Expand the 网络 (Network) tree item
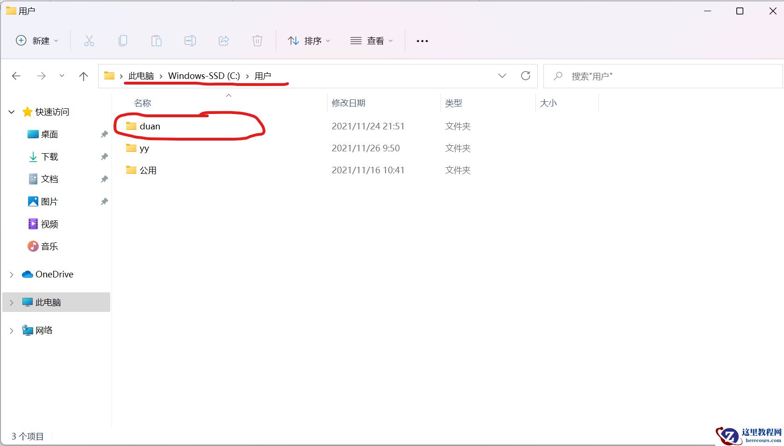The width and height of the screenshot is (784, 446). click(x=11, y=330)
